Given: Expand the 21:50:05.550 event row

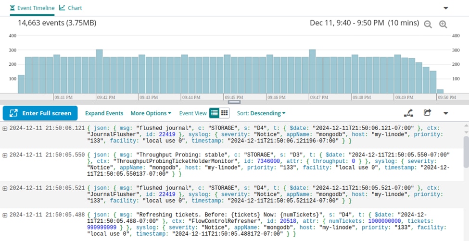Looking at the screenshot, I should [5, 155].
